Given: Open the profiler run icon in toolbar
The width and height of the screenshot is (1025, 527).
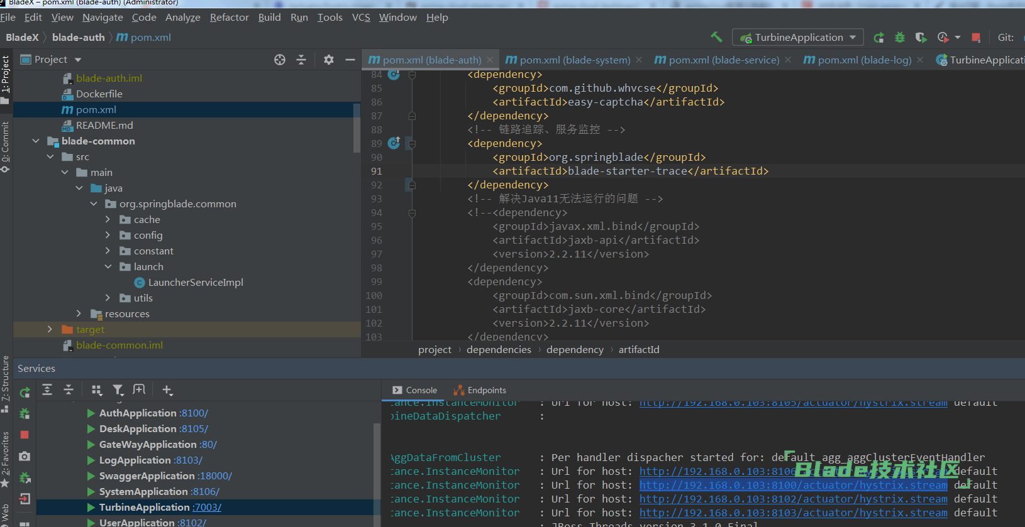Looking at the screenshot, I should [943, 38].
